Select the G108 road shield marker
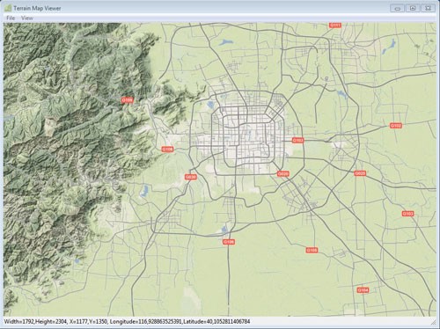Screen dimensions: 440x329 pos(167,150)
